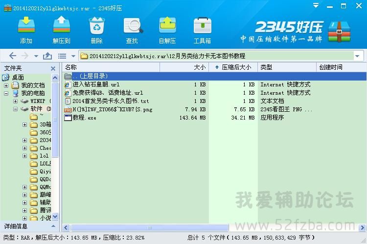Collapse the 详细信息 details panel arrow
Screen dimensions: 367x244
tap(53, 226)
